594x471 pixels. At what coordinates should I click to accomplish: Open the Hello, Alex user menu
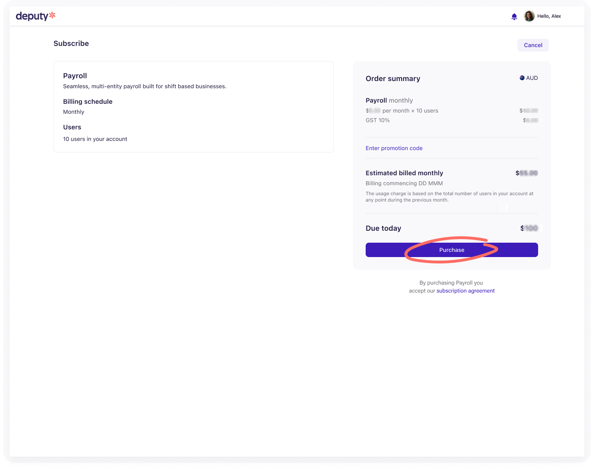point(549,16)
